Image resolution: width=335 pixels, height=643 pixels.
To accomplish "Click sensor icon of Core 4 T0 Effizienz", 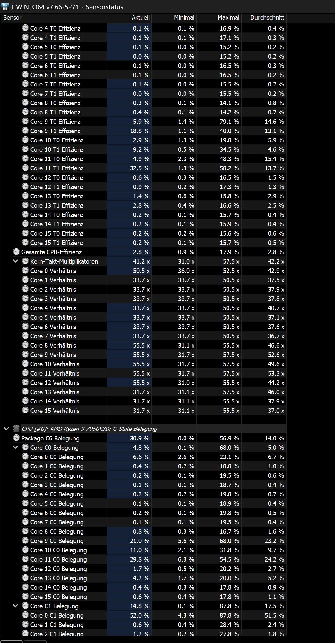I will point(25,28).
